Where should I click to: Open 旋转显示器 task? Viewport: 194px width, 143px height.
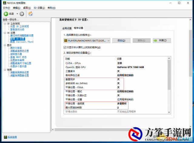(x=16, y=54)
